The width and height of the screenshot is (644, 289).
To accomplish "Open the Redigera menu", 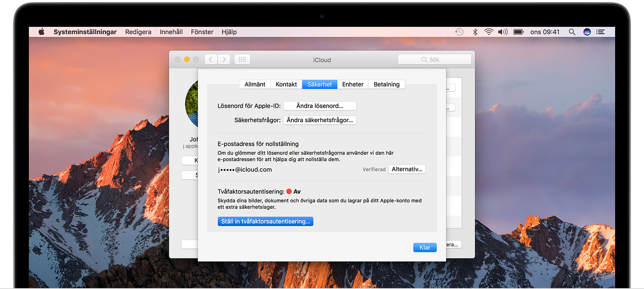I will click(x=138, y=32).
